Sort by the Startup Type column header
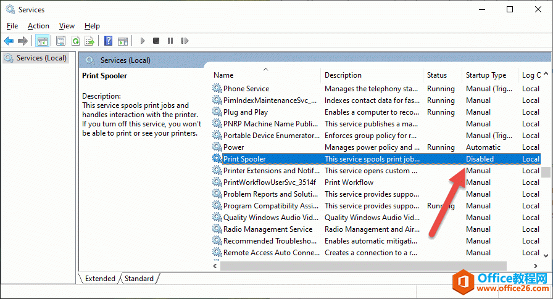 click(x=486, y=75)
